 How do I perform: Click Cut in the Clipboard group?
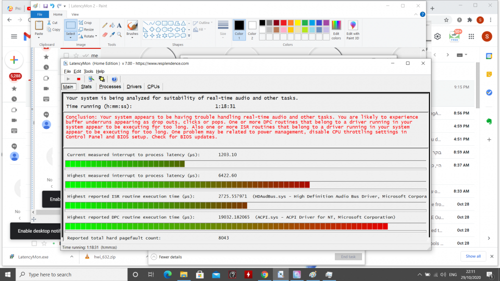(x=52, y=22)
